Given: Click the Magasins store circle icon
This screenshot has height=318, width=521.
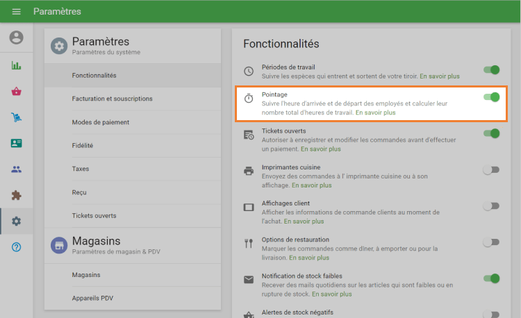Looking at the screenshot, I should (59, 245).
